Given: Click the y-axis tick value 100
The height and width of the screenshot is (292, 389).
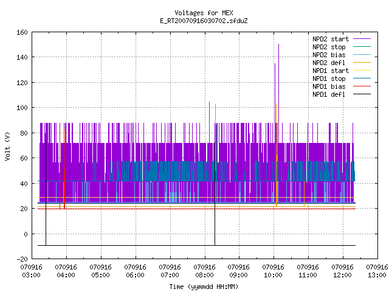Looking at the screenshot, I should [22, 108].
